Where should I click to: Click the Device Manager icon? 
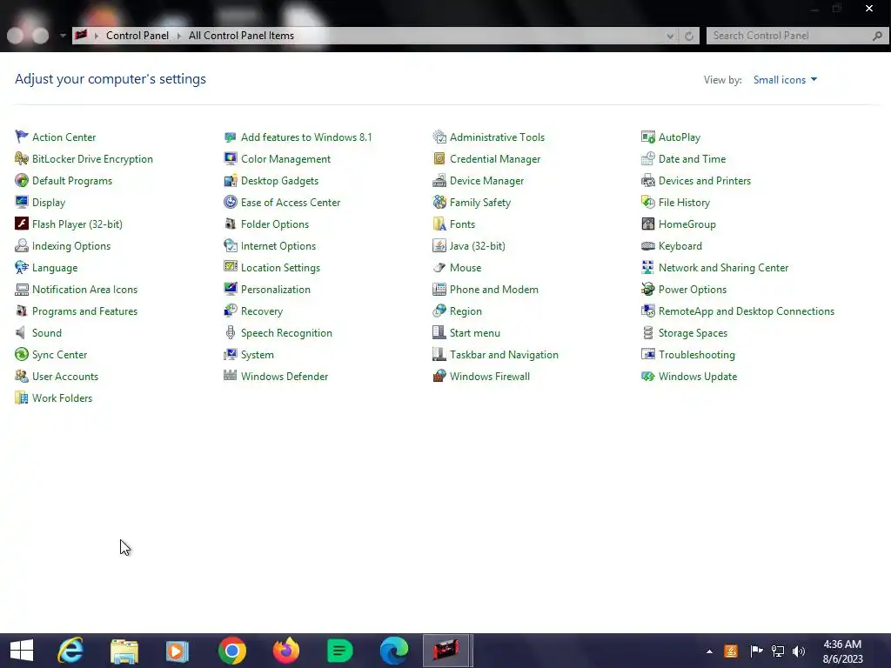[439, 181]
